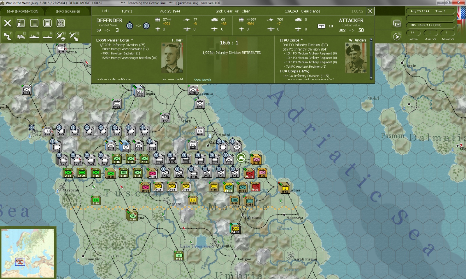Toggle the map overlay grid icon
The image size is (466, 279).
(61, 23)
